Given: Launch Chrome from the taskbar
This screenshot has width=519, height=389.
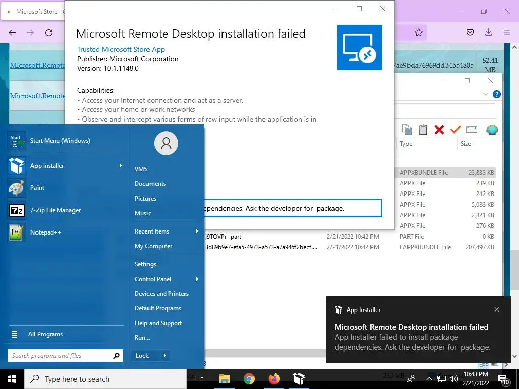Looking at the screenshot, I should 249,379.
